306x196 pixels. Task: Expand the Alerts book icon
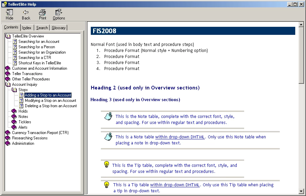14,127
